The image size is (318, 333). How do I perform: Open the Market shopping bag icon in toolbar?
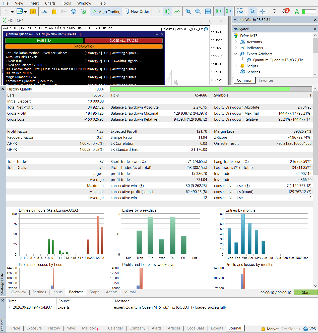pyautogui.click(x=54, y=11)
